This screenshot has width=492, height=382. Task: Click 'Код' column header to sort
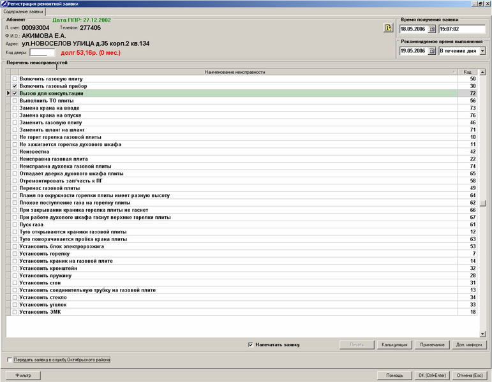pyautogui.click(x=468, y=72)
